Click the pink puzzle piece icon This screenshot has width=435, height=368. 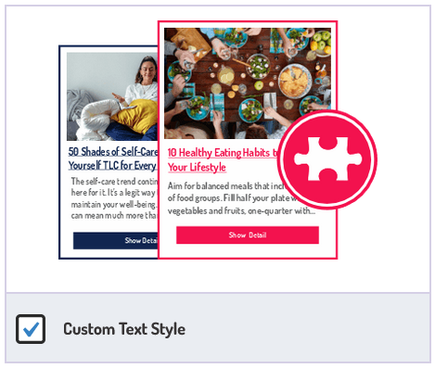click(x=327, y=159)
